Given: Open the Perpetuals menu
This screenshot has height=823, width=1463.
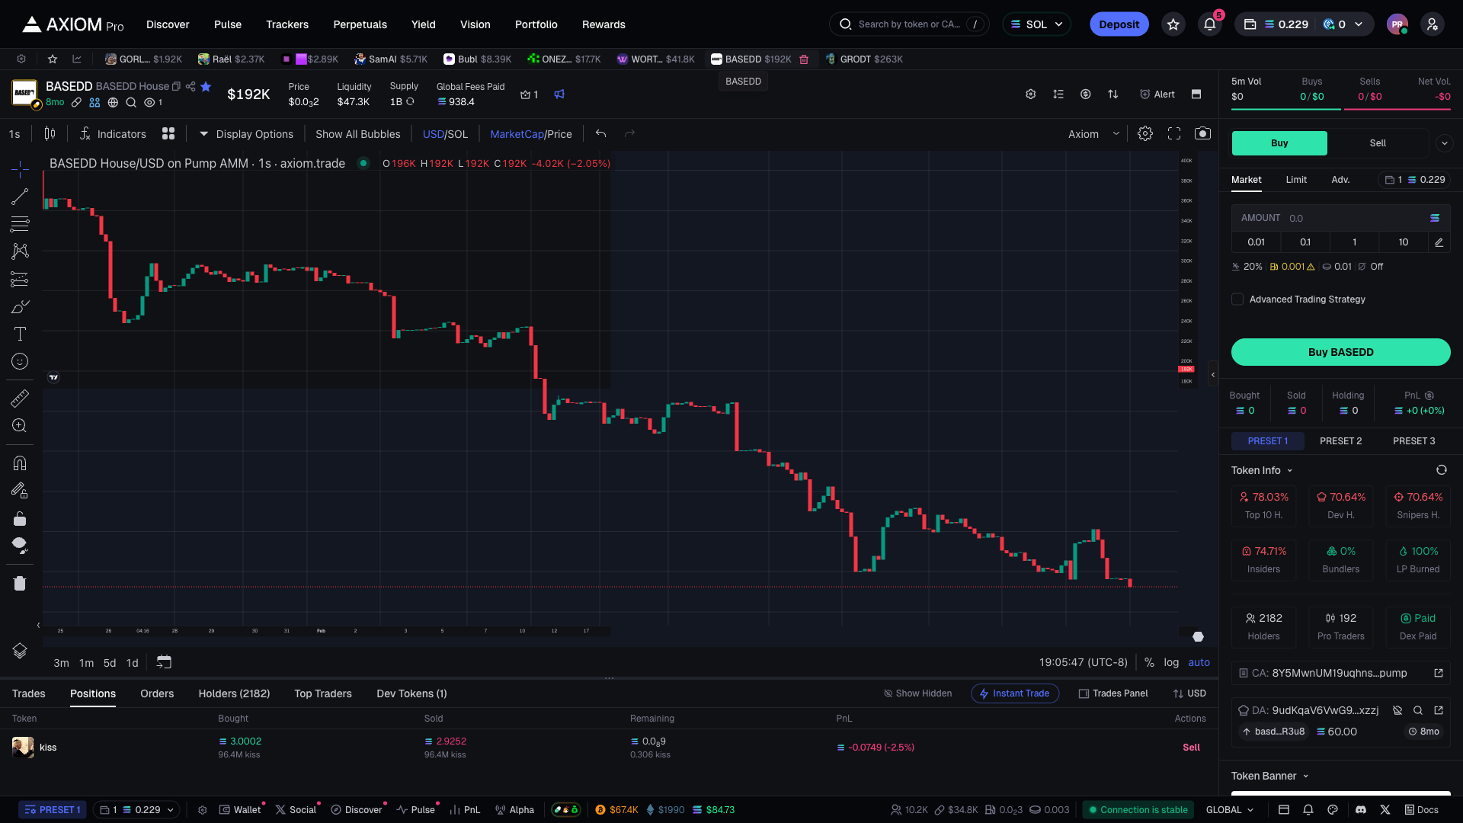Looking at the screenshot, I should (x=360, y=24).
